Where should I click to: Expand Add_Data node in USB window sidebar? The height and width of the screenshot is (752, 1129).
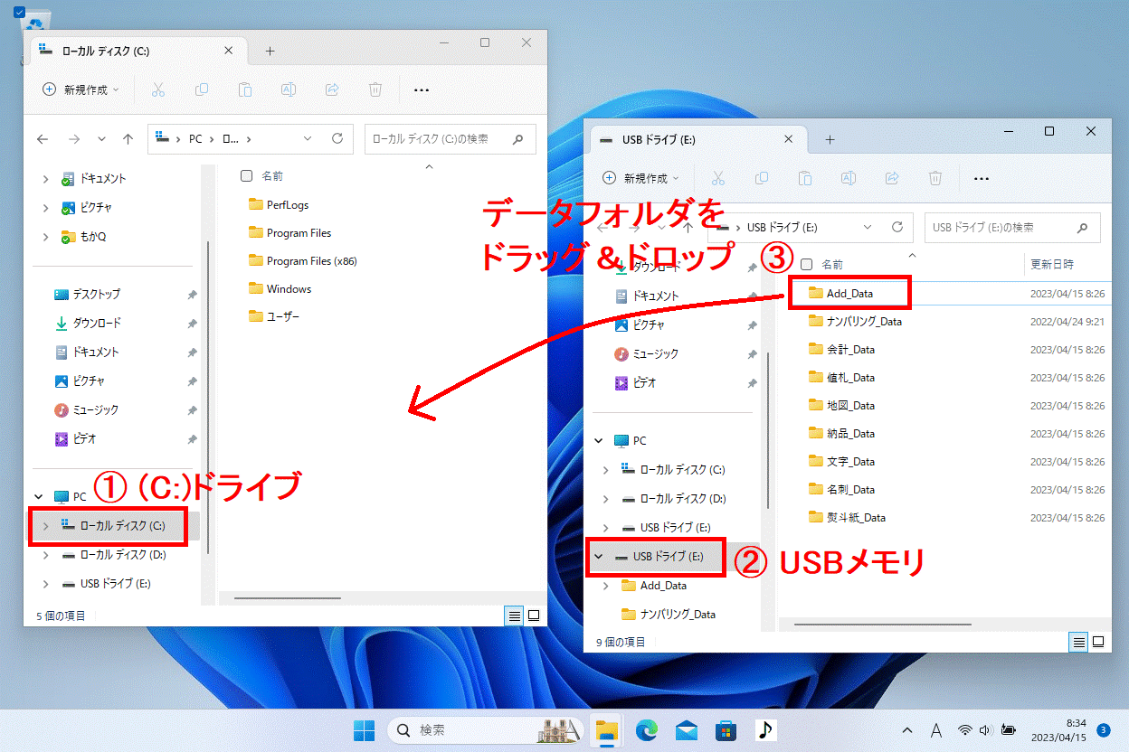pyautogui.click(x=605, y=586)
